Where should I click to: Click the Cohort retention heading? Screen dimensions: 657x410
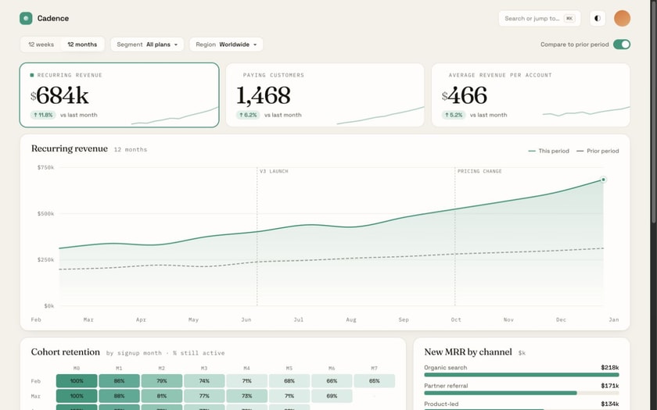[x=66, y=352]
